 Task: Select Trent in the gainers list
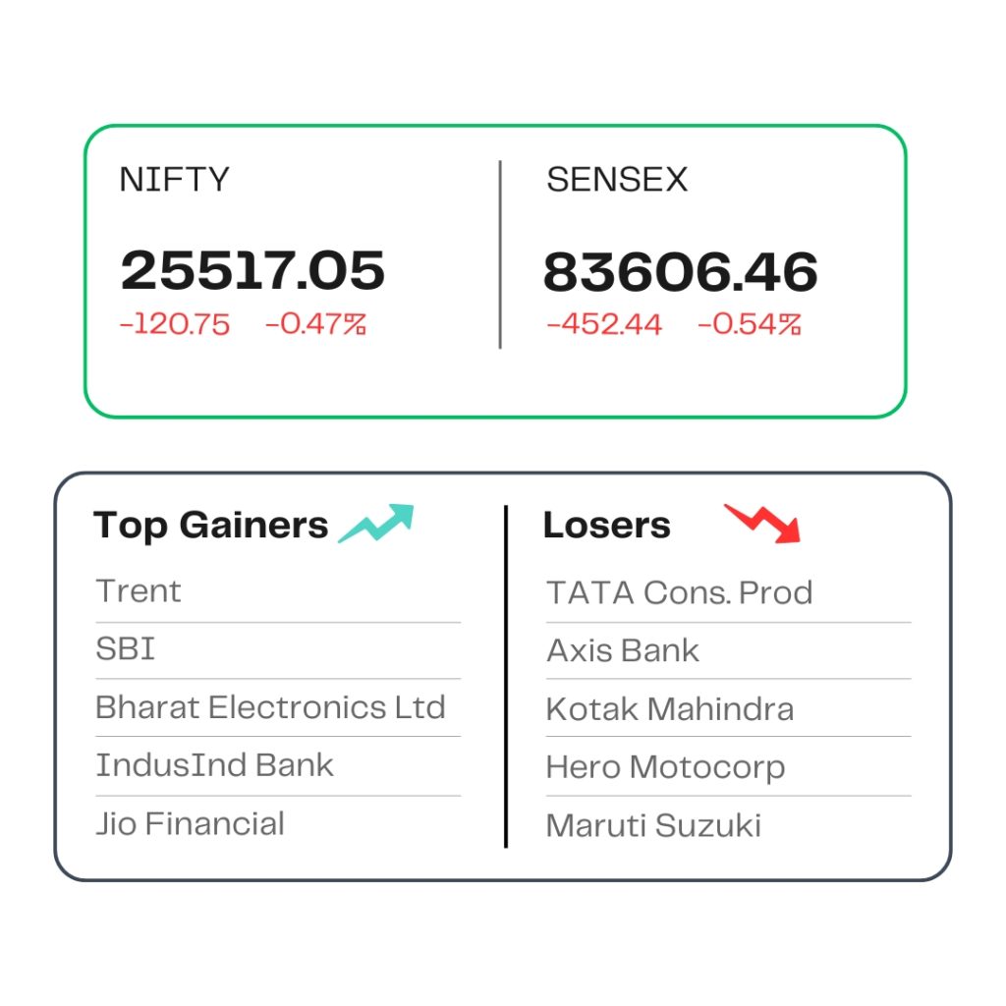[138, 590]
